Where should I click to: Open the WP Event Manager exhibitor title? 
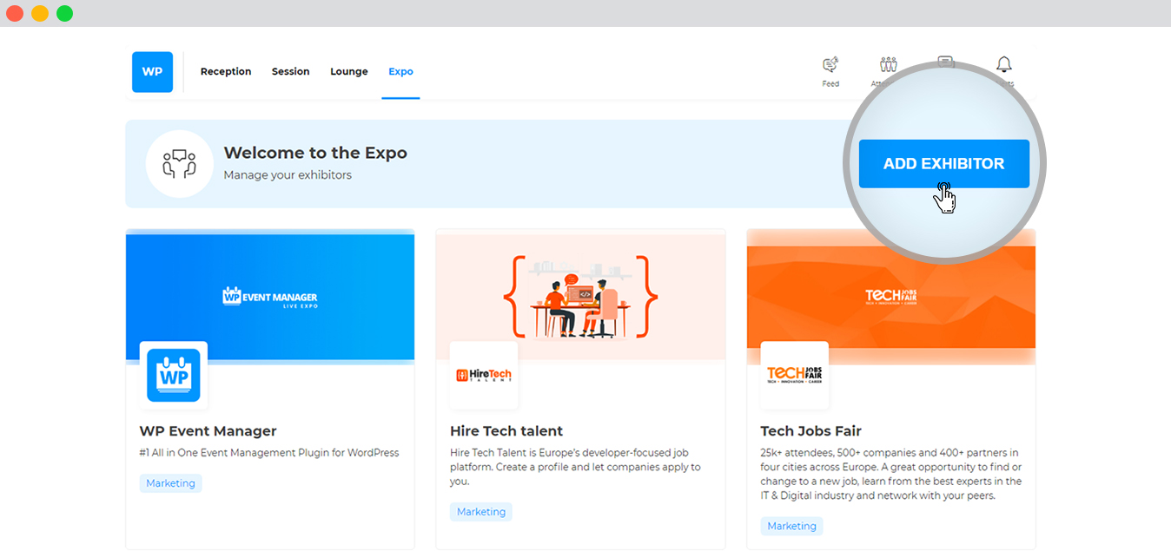(208, 431)
